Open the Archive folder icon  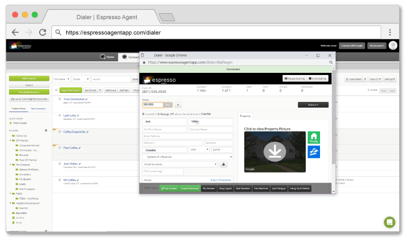(x=13, y=218)
